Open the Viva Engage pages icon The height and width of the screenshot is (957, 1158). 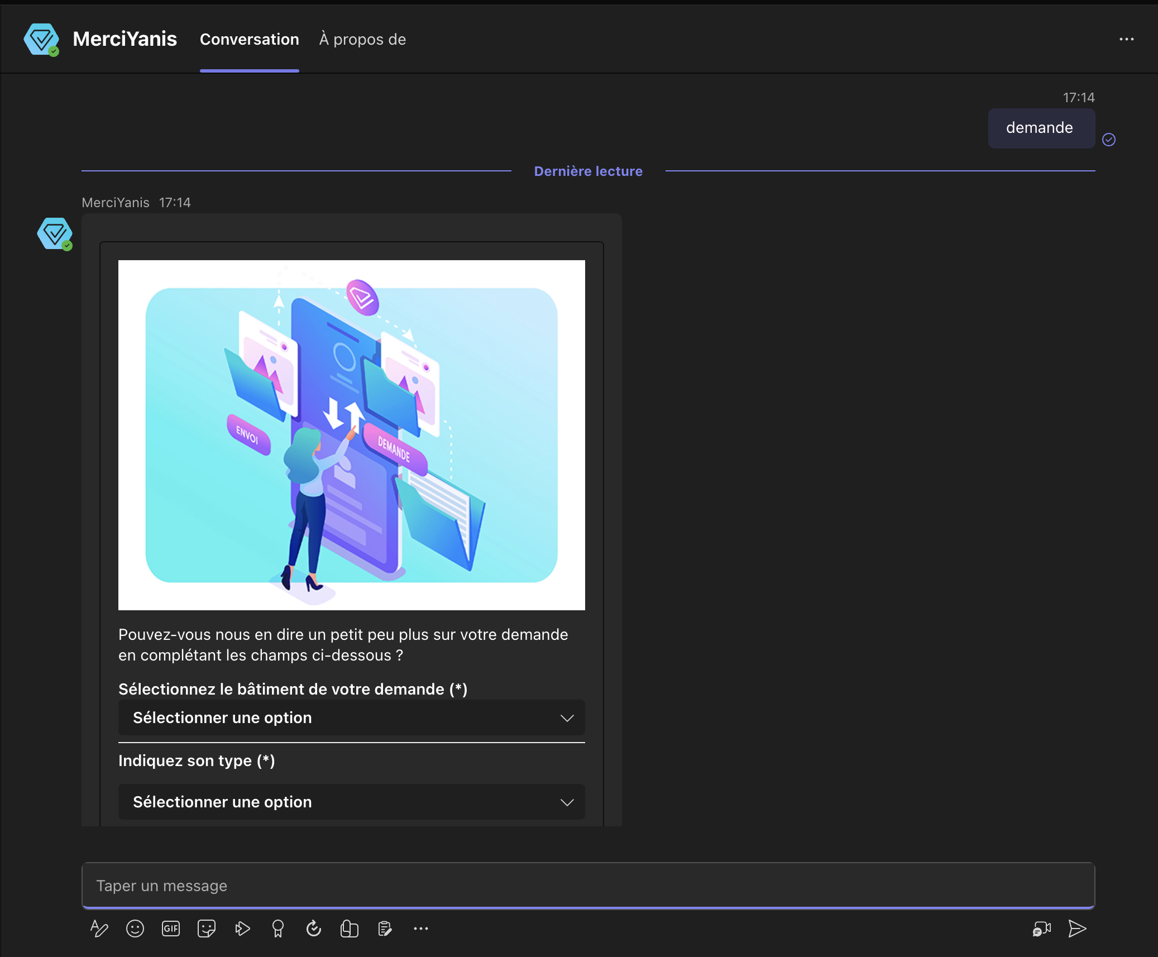click(350, 929)
